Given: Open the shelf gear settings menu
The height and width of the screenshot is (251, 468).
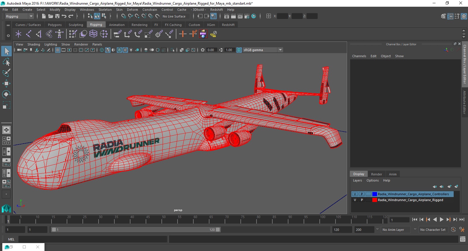Looking at the screenshot, I should click(x=8, y=36).
